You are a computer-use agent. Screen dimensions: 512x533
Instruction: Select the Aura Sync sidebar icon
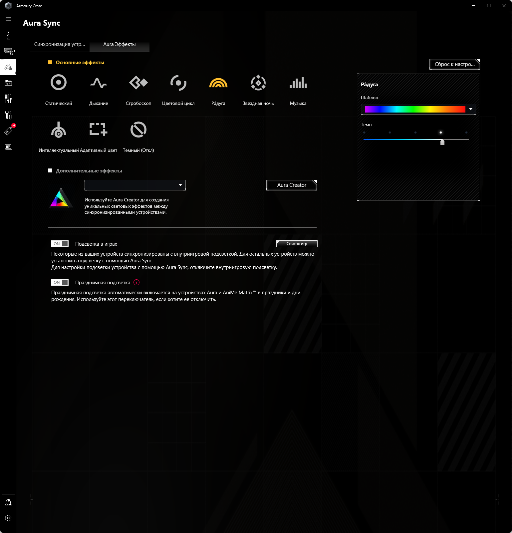tap(8, 67)
